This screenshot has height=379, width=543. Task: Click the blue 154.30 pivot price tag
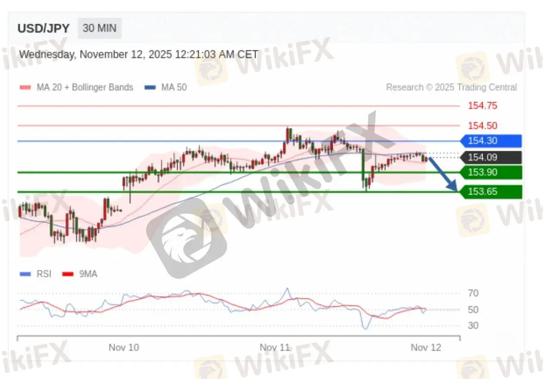click(x=491, y=141)
